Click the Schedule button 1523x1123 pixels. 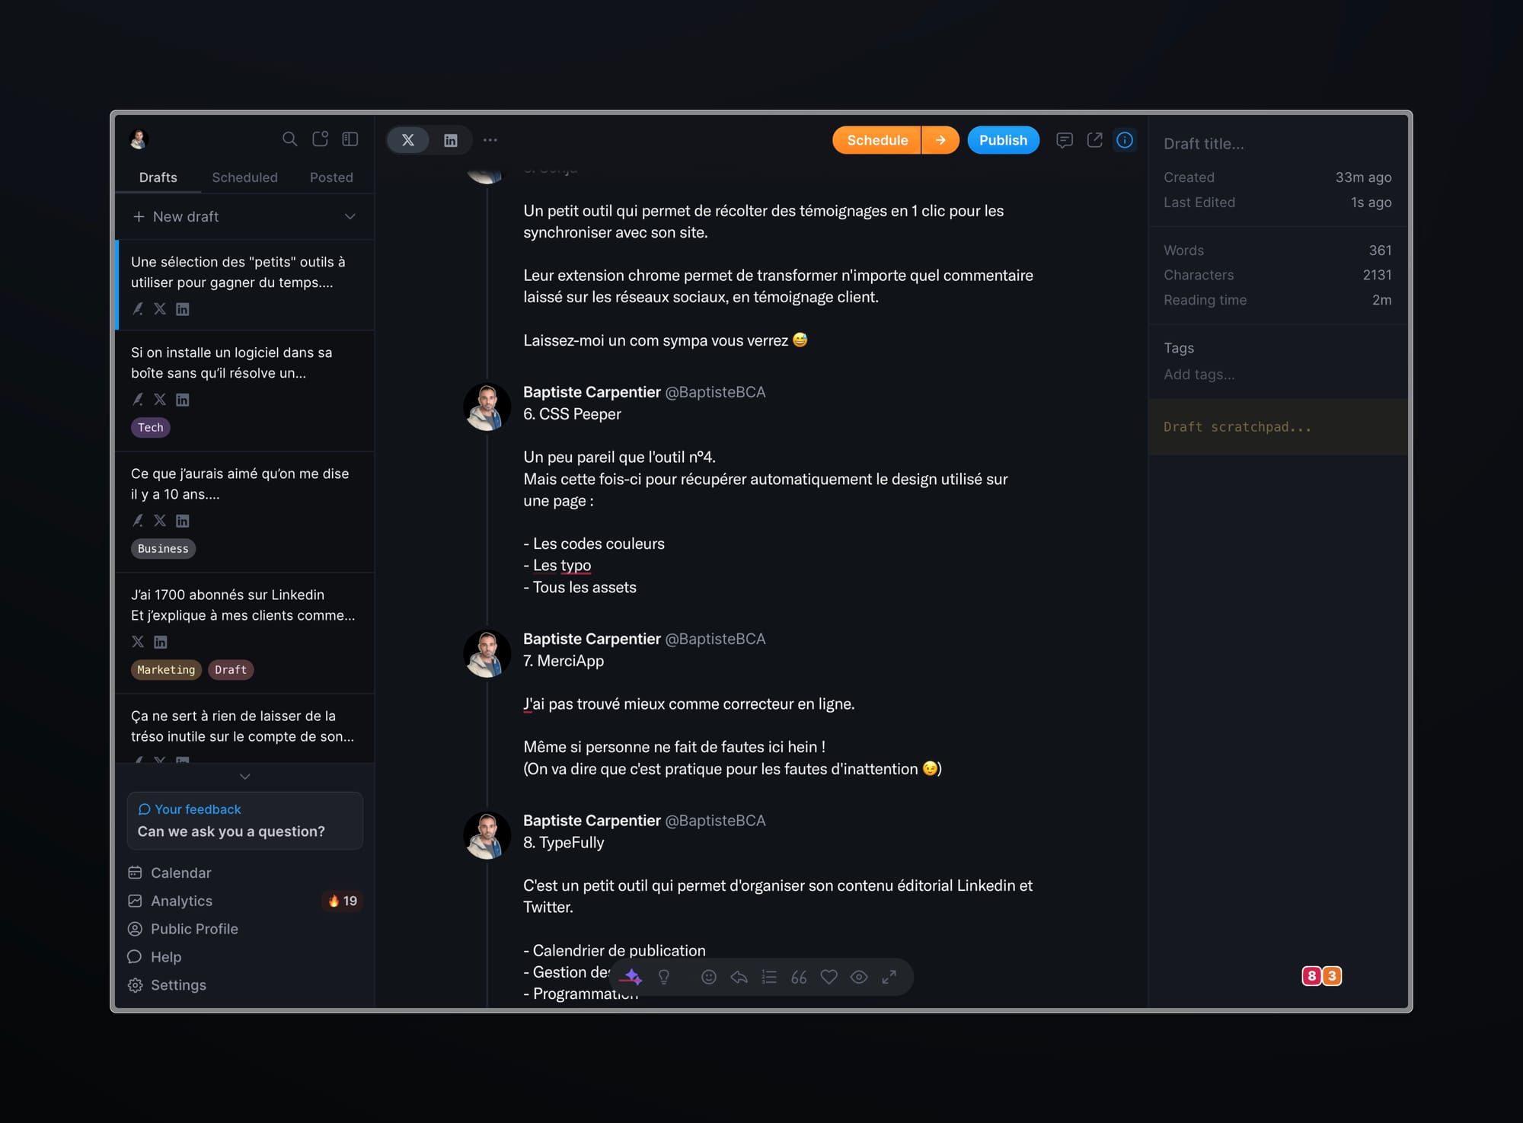coord(877,139)
